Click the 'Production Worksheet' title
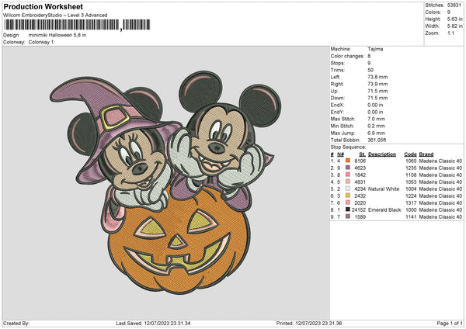Viewport: 466px width, 329px height. click(x=43, y=6)
